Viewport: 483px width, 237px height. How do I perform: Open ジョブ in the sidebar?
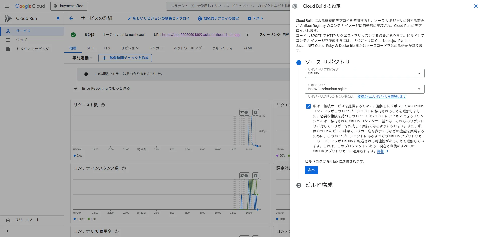(x=32, y=40)
